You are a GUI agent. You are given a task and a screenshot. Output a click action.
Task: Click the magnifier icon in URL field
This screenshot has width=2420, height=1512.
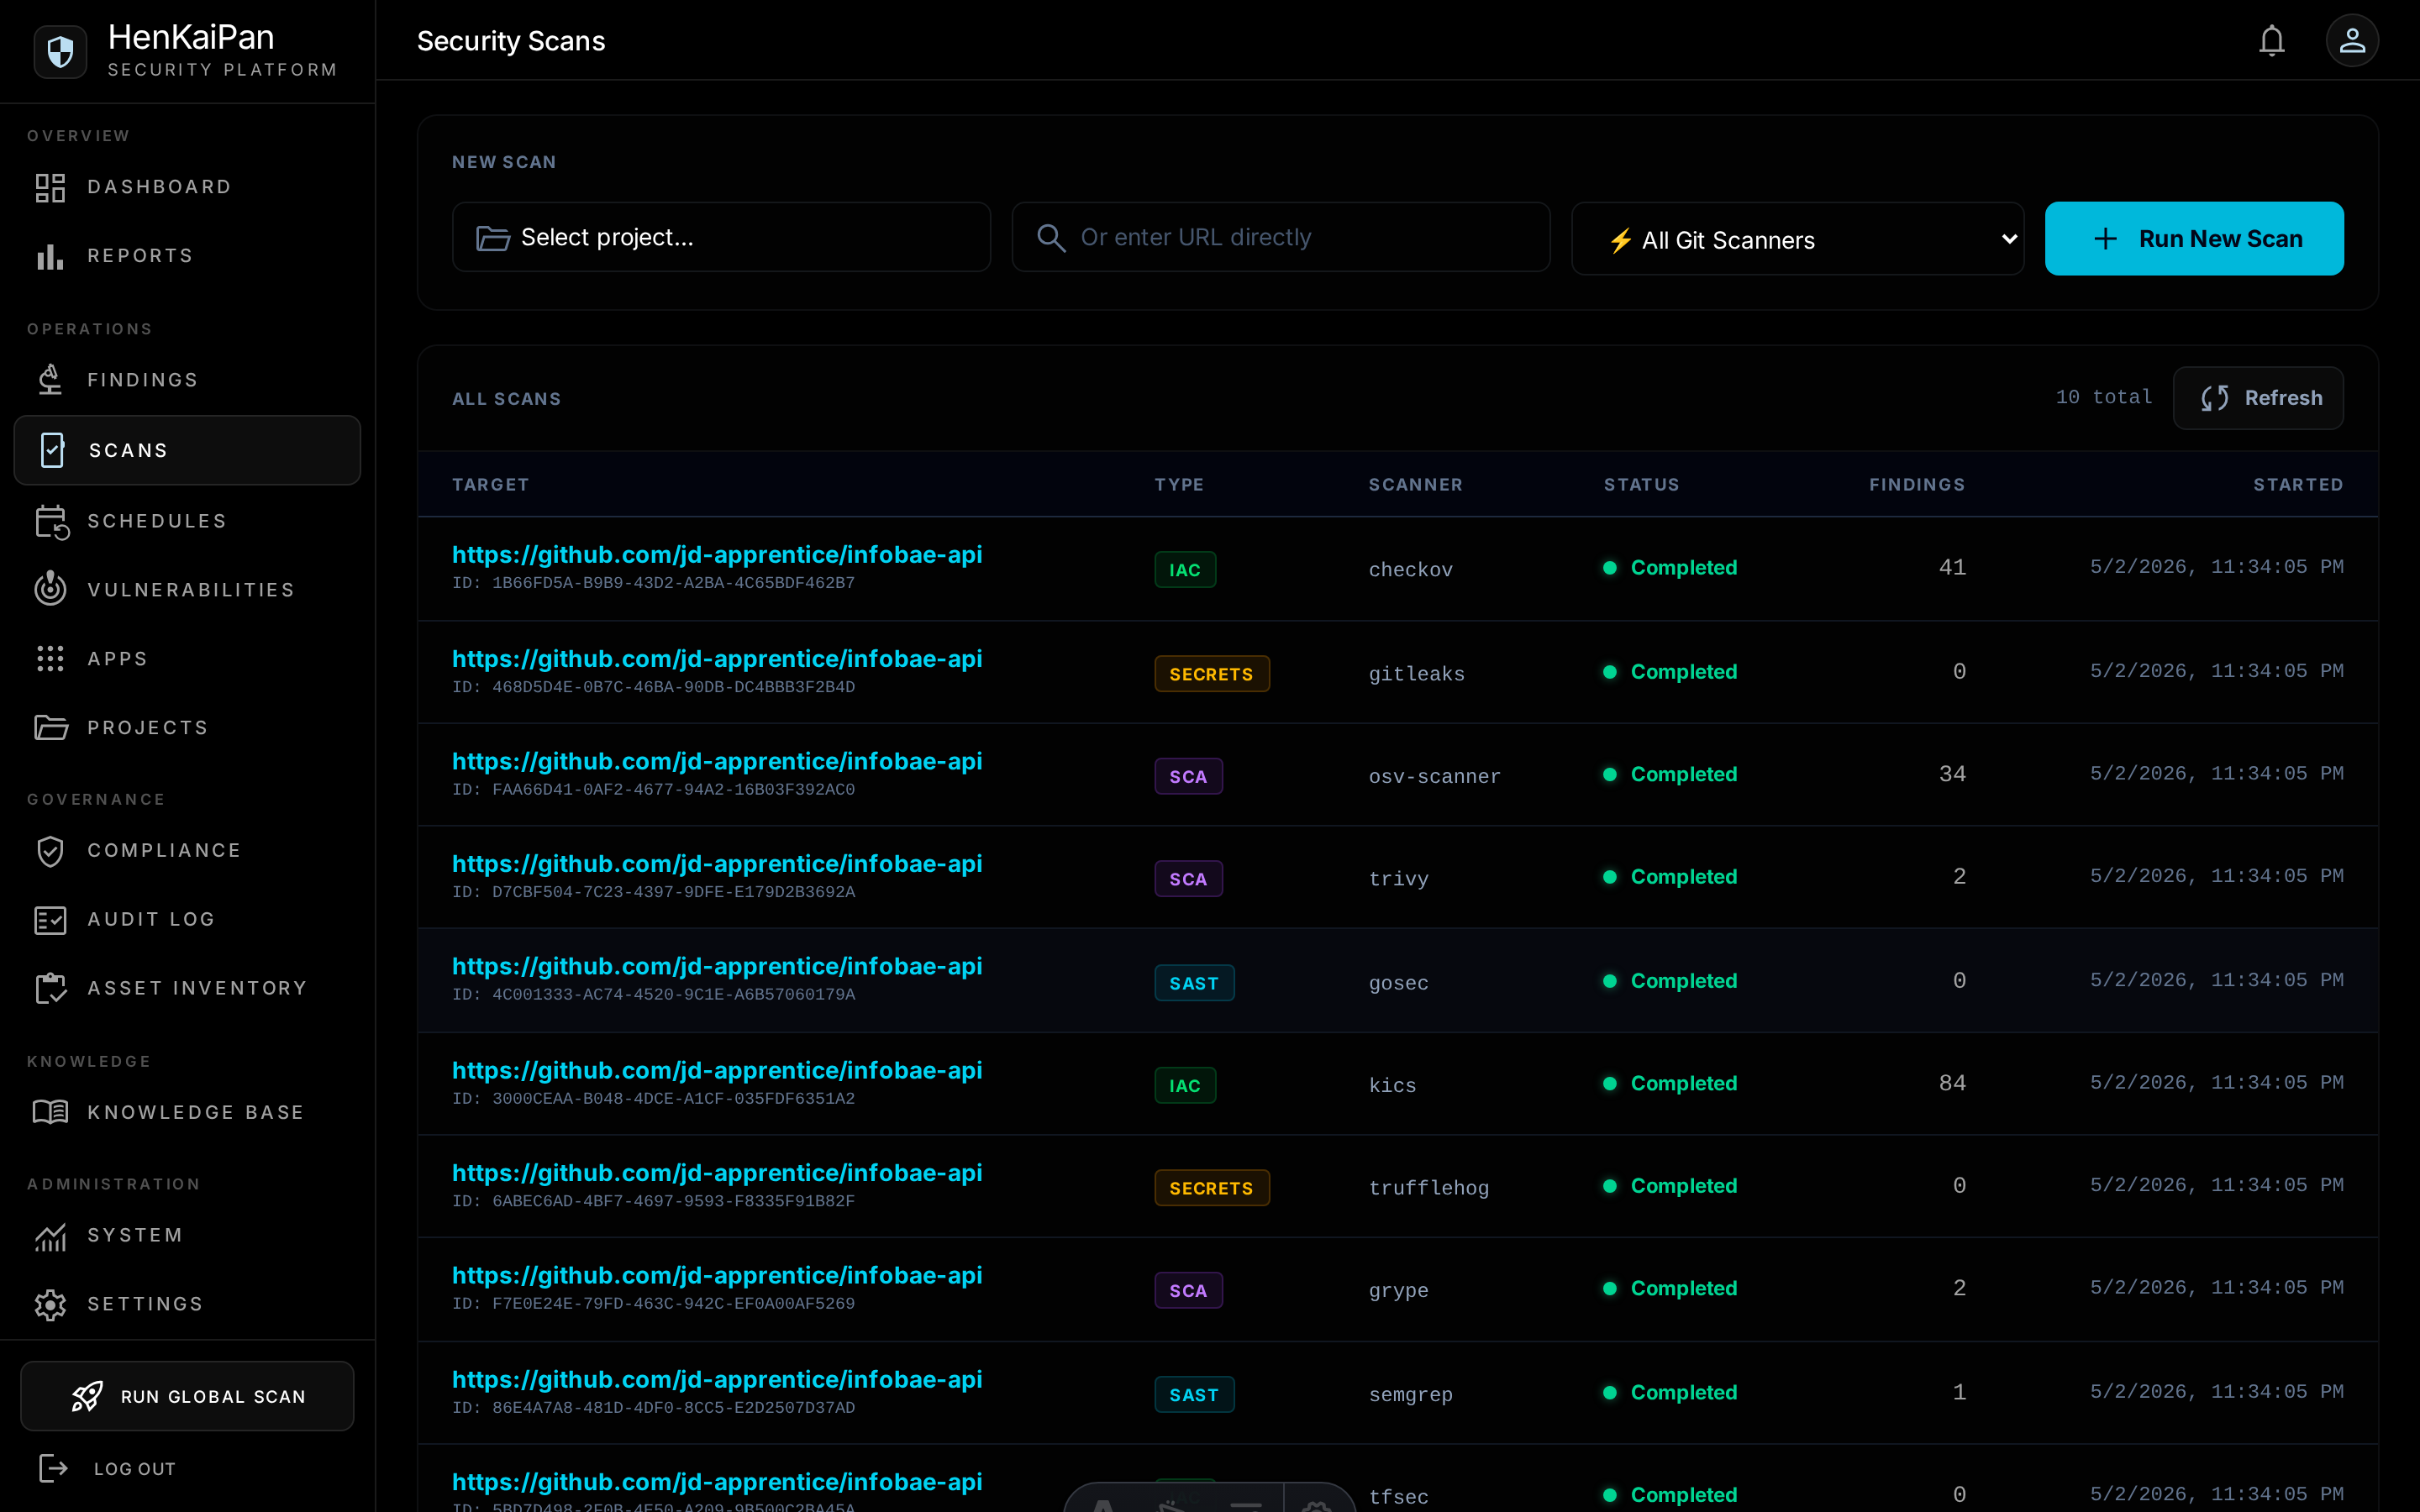(1051, 238)
